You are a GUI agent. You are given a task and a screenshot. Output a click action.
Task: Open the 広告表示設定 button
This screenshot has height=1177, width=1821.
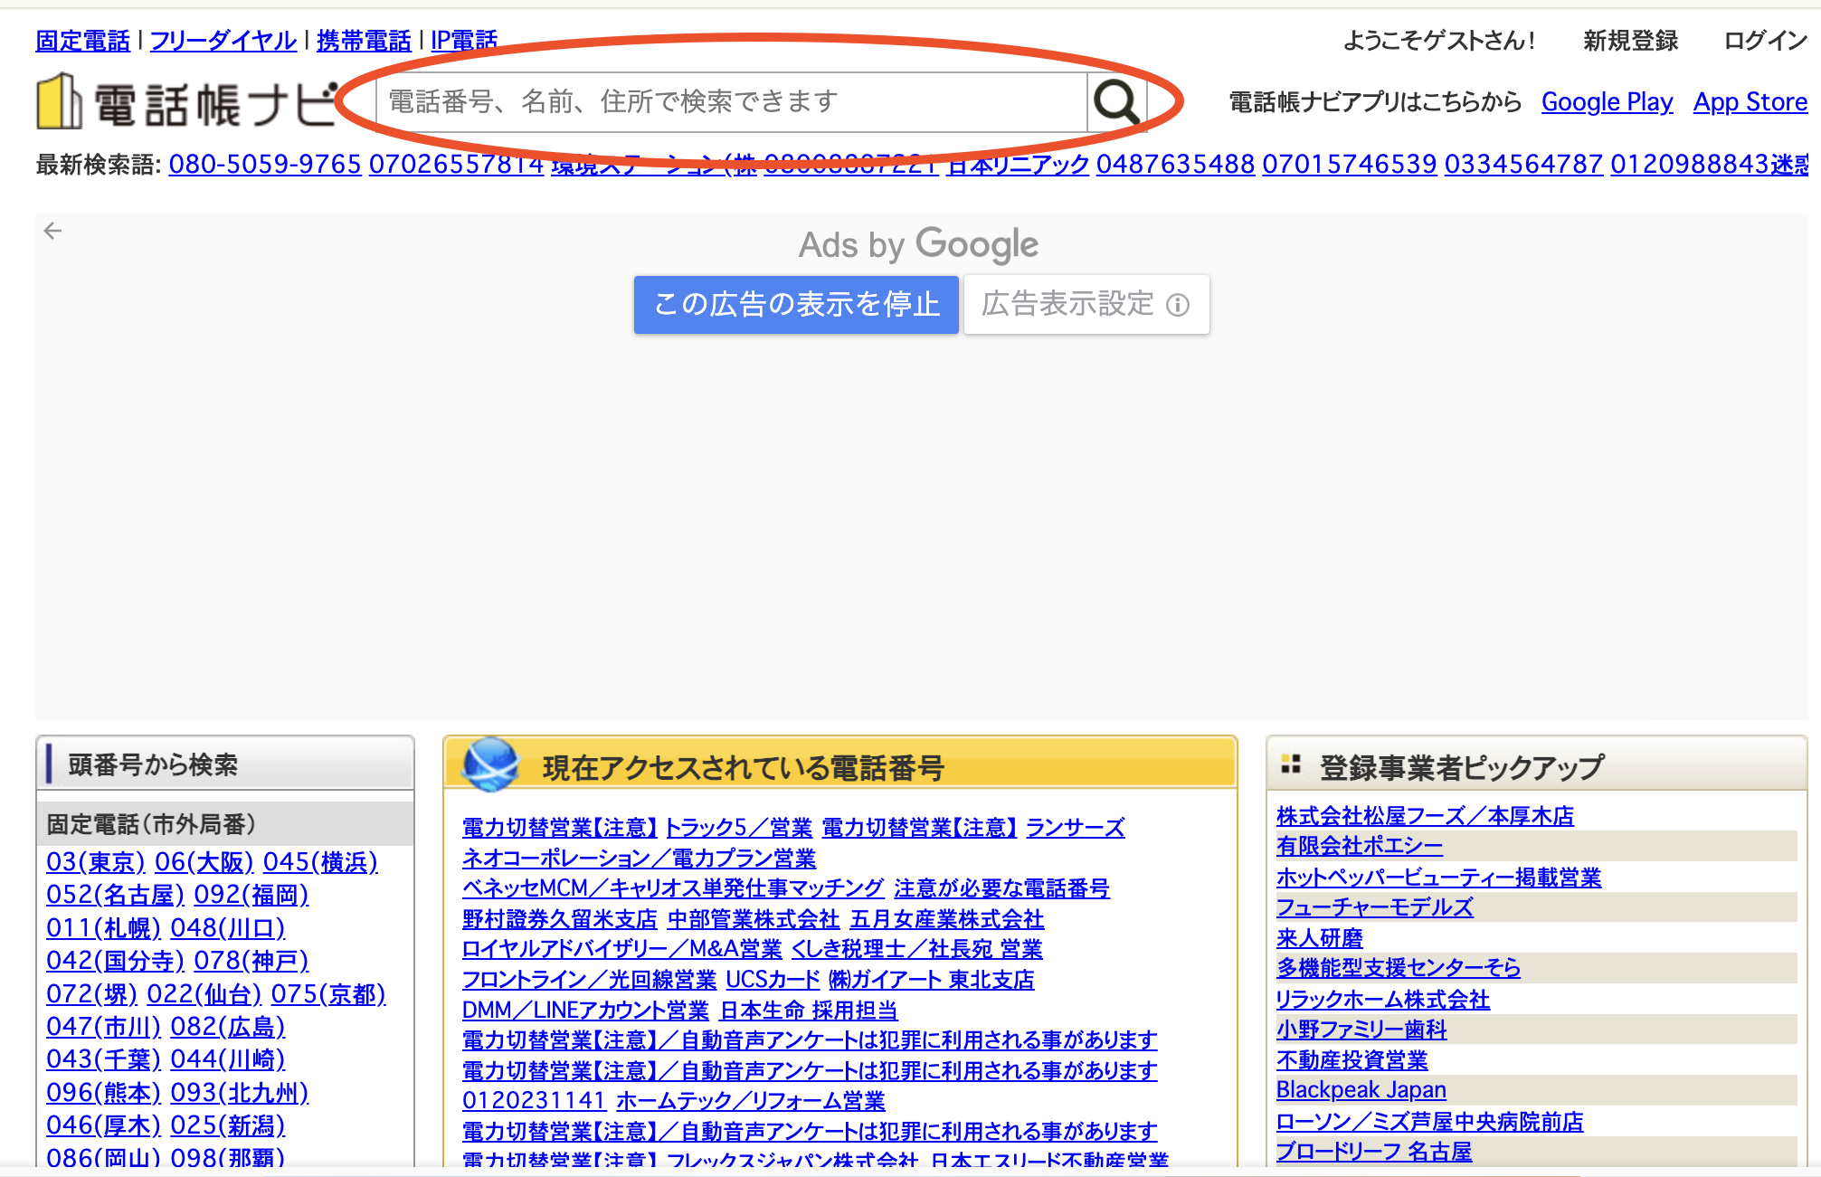(1067, 305)
